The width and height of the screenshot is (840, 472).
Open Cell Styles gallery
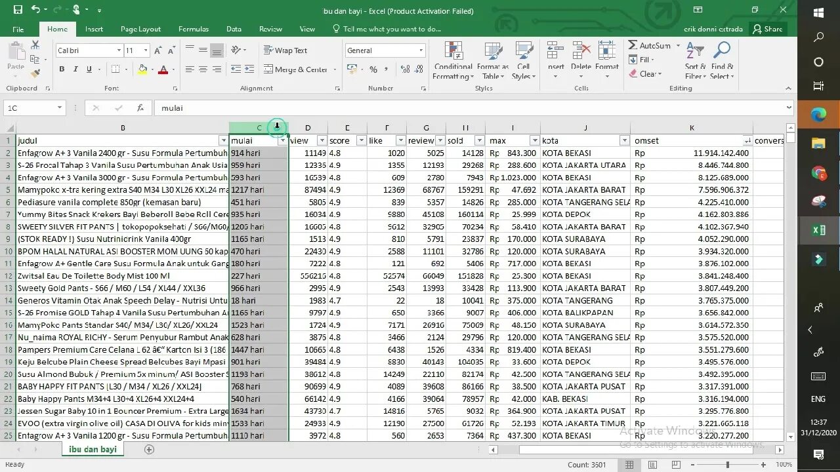[524, 60]
